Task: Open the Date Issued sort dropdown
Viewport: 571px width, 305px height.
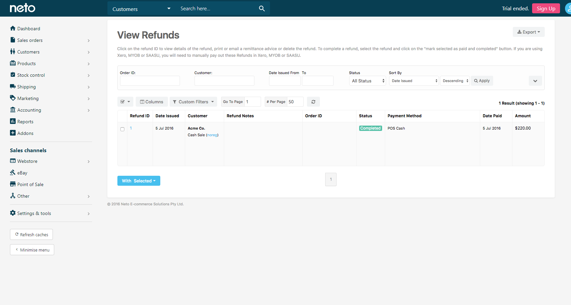Action: [414, 81]
